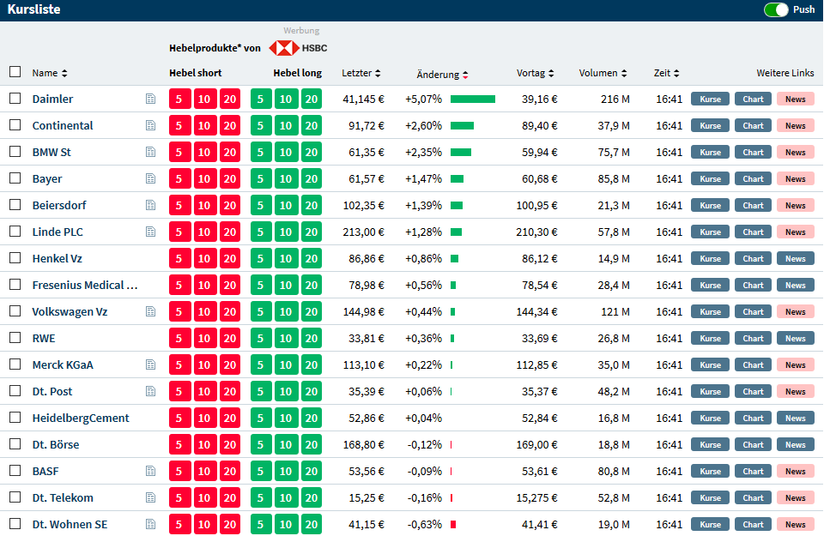Open the document icon beside Dt. Telekom
This screenshot has width=824, height=536.
coord(151,497)
